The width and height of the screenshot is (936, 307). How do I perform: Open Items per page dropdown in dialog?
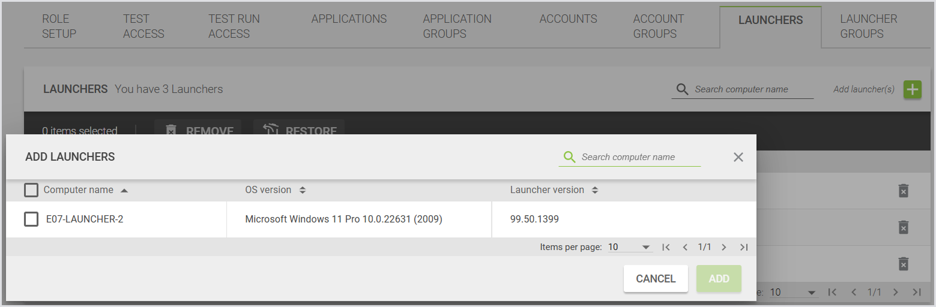click(x=630, y=247)
